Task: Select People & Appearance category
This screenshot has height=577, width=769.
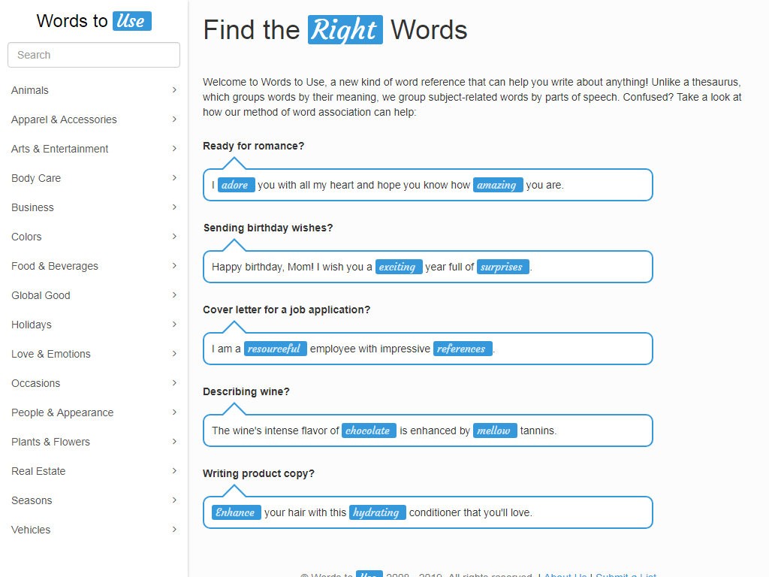Action: [62, 412]
